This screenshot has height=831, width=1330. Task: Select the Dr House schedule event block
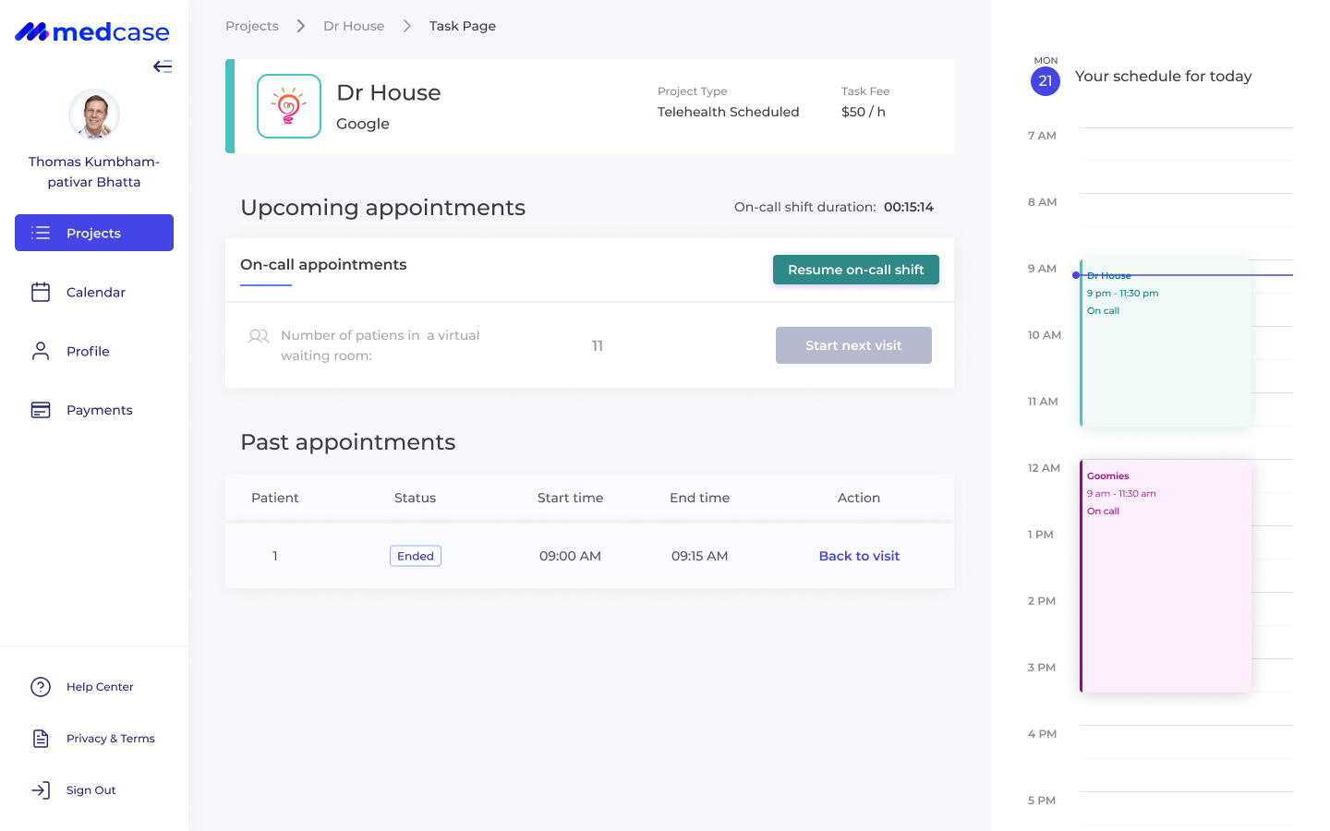pyautogui.click(x=1166, y=351)
